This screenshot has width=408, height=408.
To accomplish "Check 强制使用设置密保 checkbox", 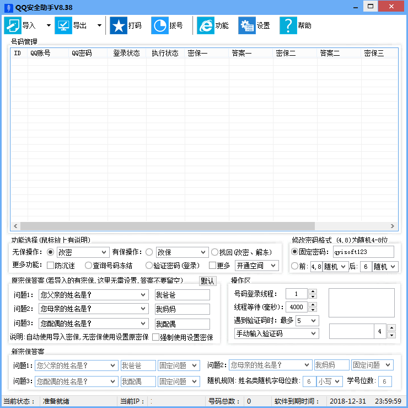I will pyautogui.click(x=155, y=337).
